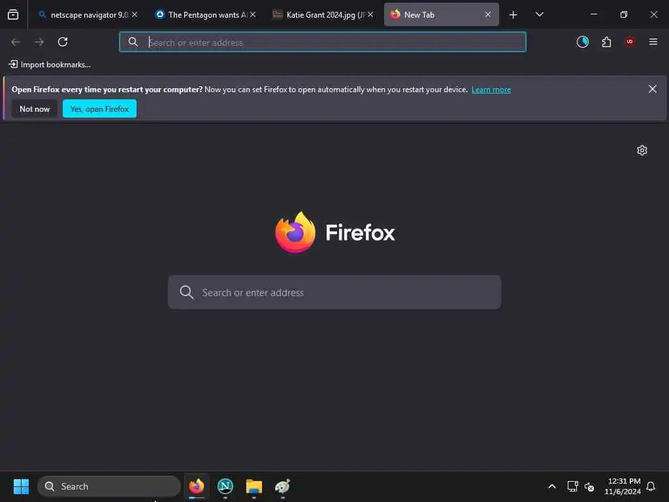Open the clock showing 12:31 PM
669x502 pixels.
623,486
